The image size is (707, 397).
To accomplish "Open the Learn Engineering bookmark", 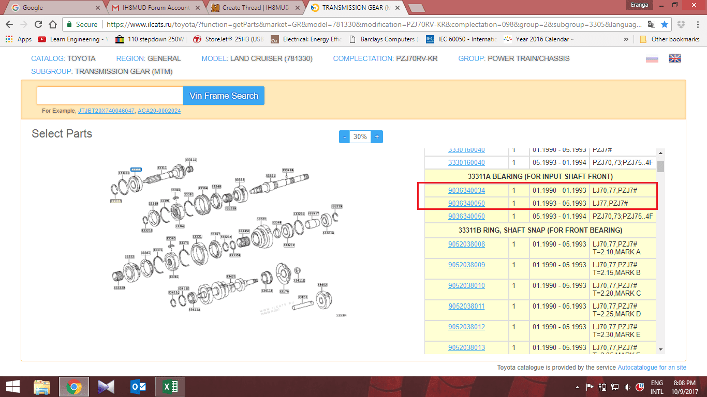I will pos(73,39).
